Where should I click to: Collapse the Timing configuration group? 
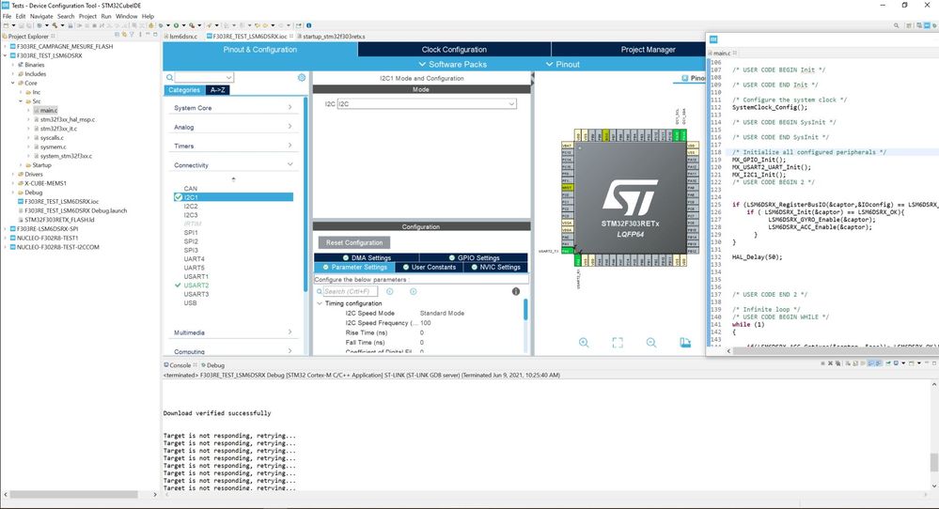(320, 303)
